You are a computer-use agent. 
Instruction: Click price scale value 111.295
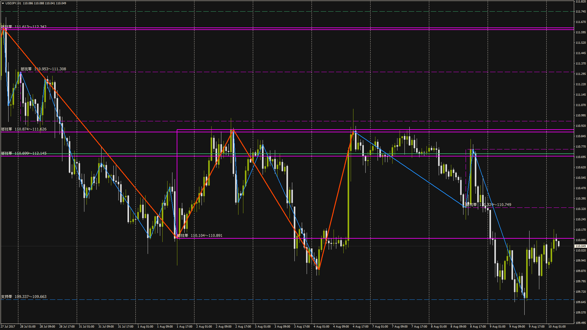coord(581,74)
